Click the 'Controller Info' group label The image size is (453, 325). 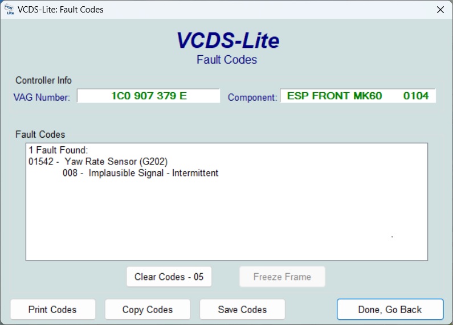44,80
